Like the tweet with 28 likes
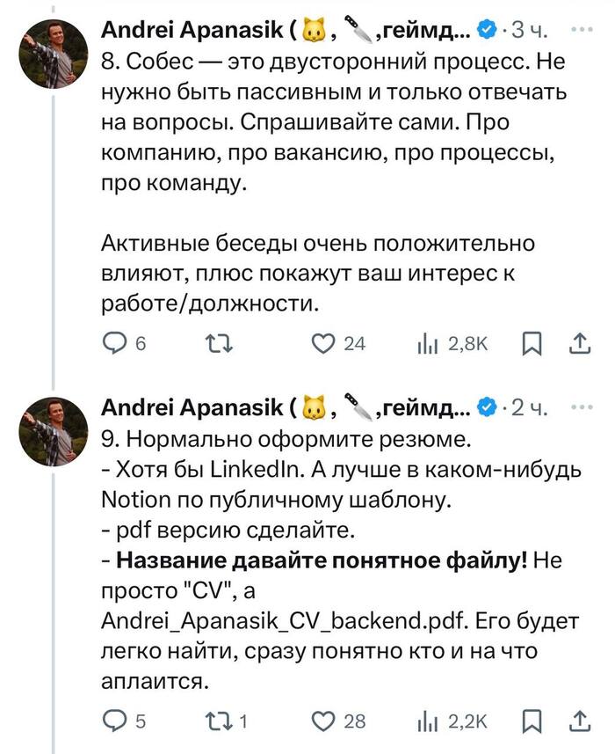615x754 pixels. pyautogui.click(x=326, y=721)
